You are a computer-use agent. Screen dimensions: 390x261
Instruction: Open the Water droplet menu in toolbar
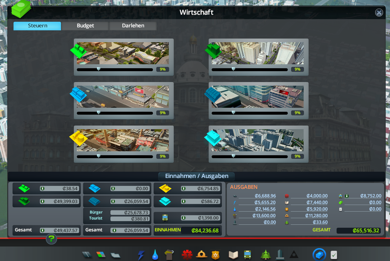click(x=155, y=255)
